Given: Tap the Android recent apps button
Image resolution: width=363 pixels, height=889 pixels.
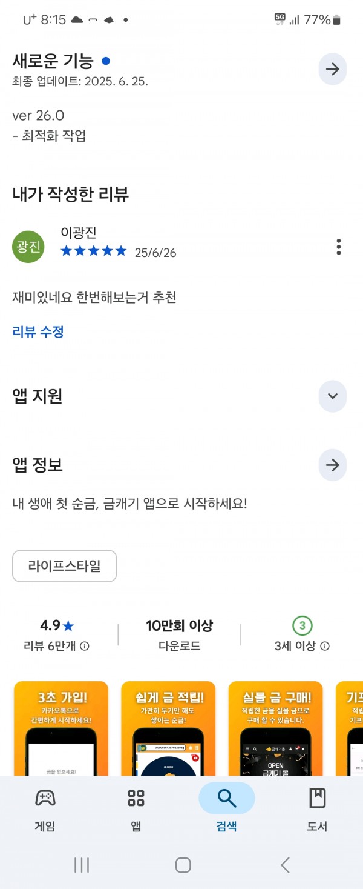Looking at the screenshot, I should pyautogui.click(x=82, y=865).
